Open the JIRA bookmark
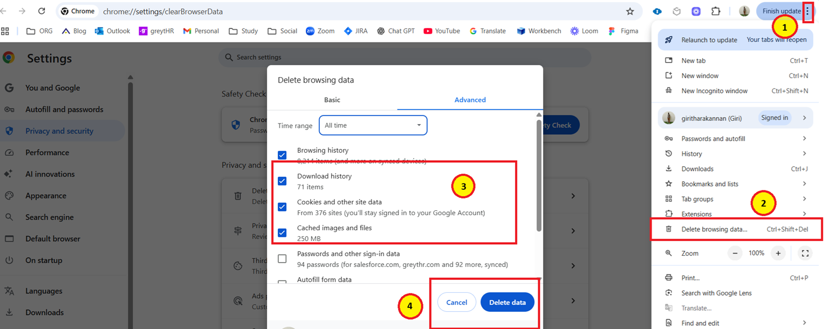This screenshot has width=829, height=329. point(355,31)
